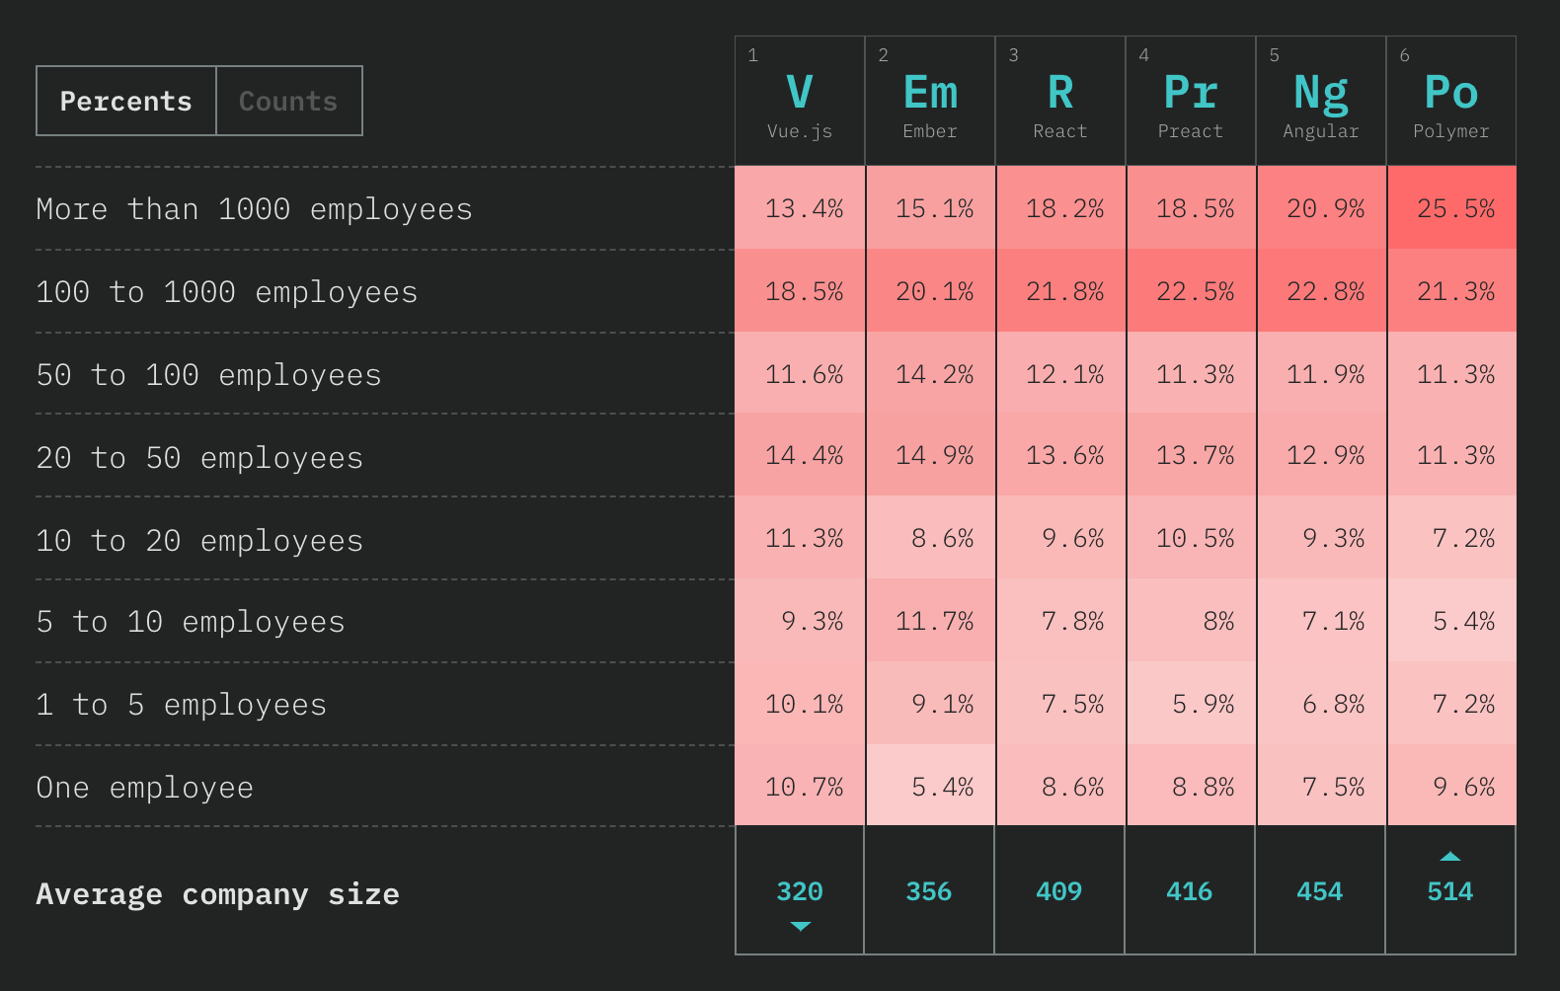Click the '1 to 5 employees' row label

[x=182, y=705]
